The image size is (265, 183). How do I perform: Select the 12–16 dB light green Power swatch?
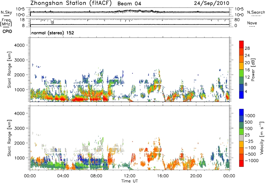[x=241, y=73]
